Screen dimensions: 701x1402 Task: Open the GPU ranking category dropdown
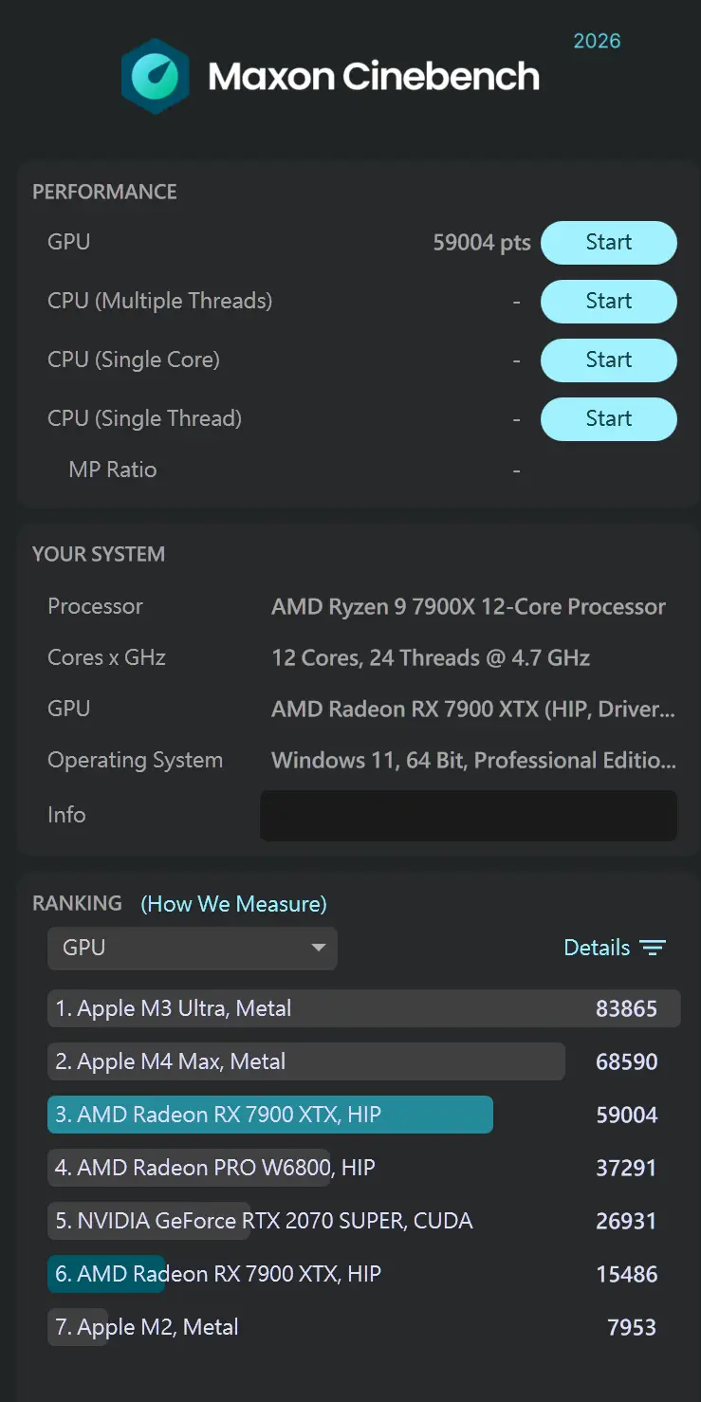pyautogui.click(x=192, y=948)
